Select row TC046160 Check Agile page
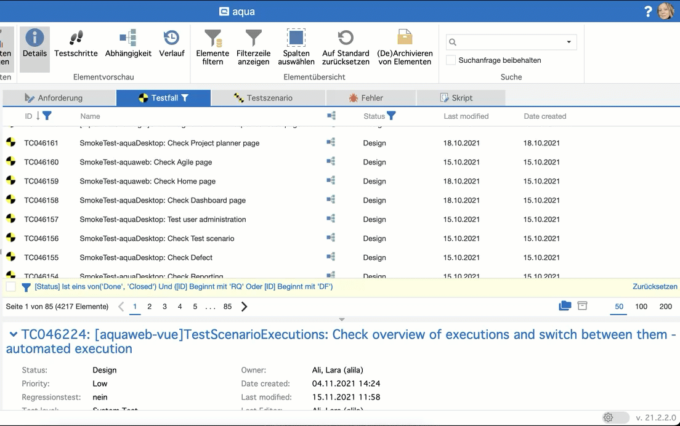The image size is (680, 426). tap(340, 162)
